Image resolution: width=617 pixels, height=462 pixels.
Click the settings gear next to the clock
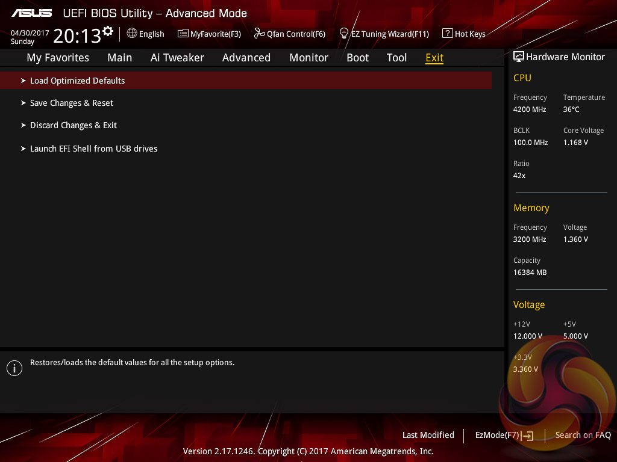(108, 31)
